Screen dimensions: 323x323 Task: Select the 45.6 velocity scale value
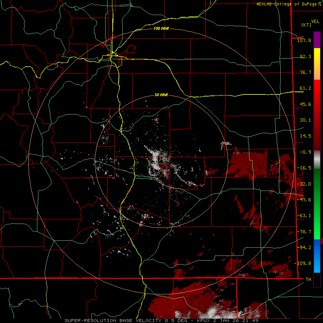tap(305, 104)
